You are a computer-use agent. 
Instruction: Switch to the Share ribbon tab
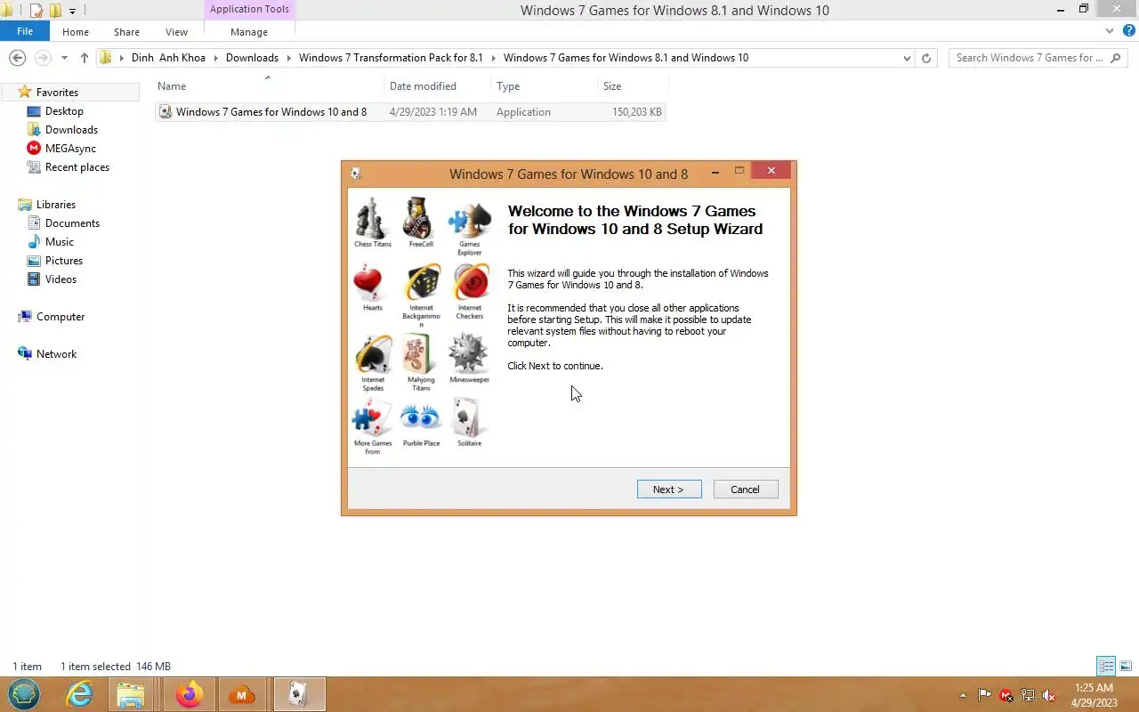(126, 32)
